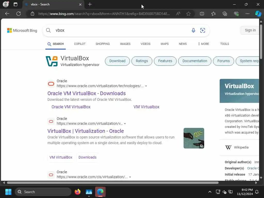Click the VirtualBox logo image
The image size is (264, 198).
pos(52,61)
